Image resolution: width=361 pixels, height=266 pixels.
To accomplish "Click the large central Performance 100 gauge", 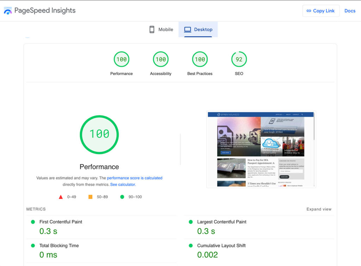I will (x=99, y=134).
